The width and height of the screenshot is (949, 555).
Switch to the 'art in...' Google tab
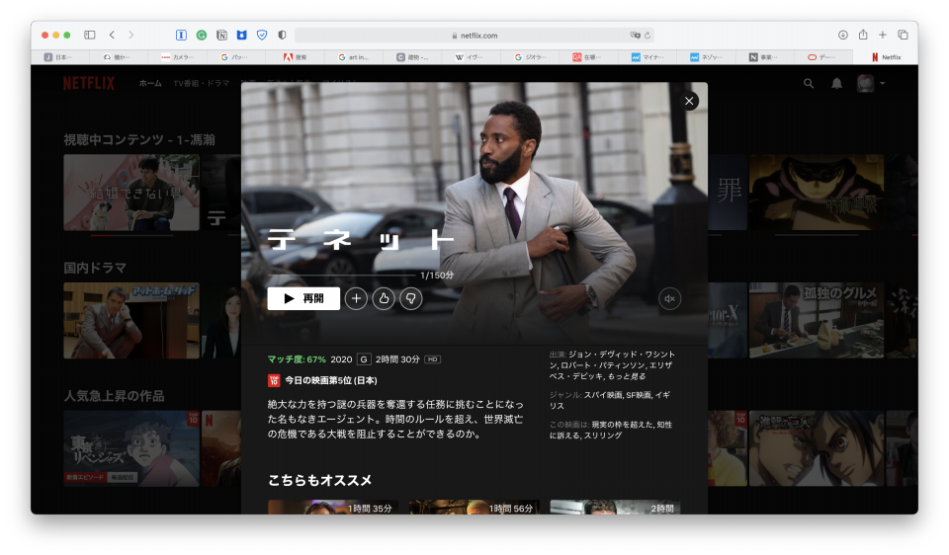(355, 57)
